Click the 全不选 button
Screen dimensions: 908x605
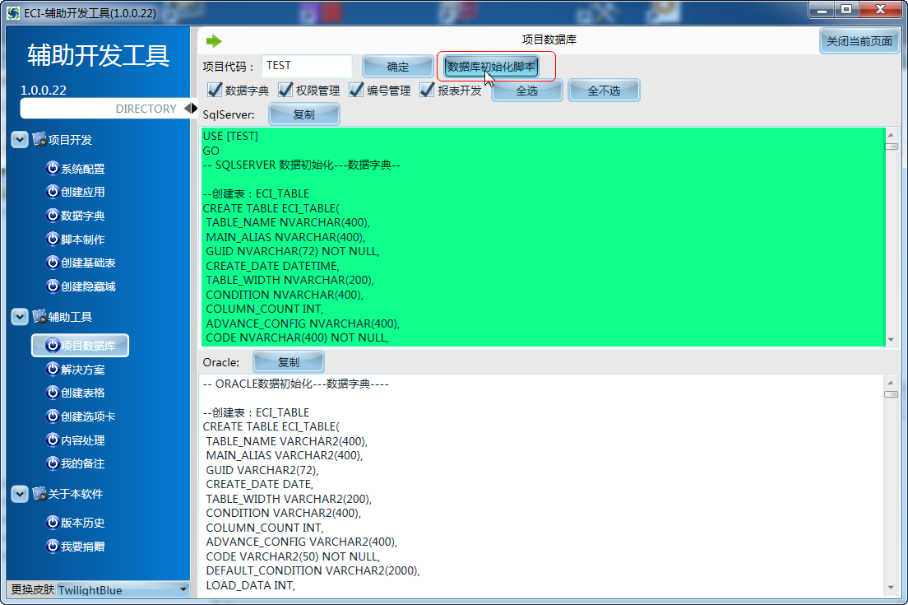(x=604, y=91)
